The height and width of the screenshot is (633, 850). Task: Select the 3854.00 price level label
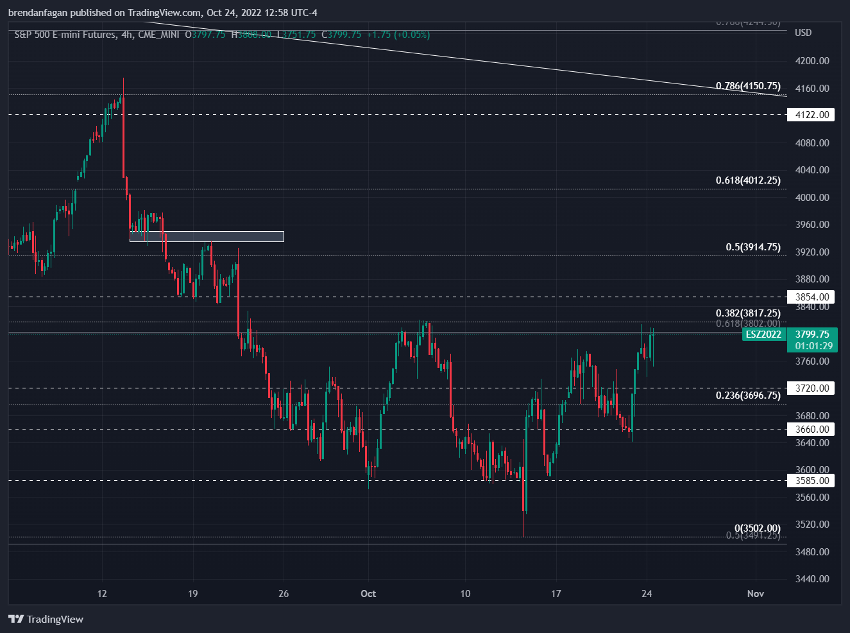[812, 297]
